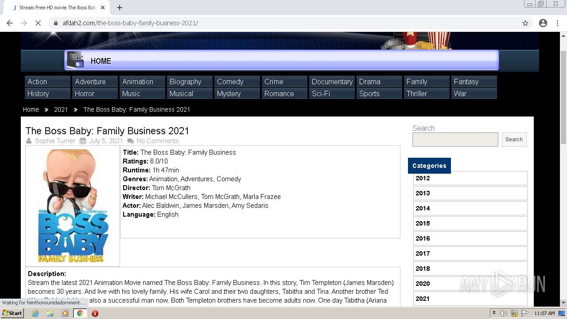567x319 pixels.
Task: Select the 2018 category
Action: (x=470, y=268)
